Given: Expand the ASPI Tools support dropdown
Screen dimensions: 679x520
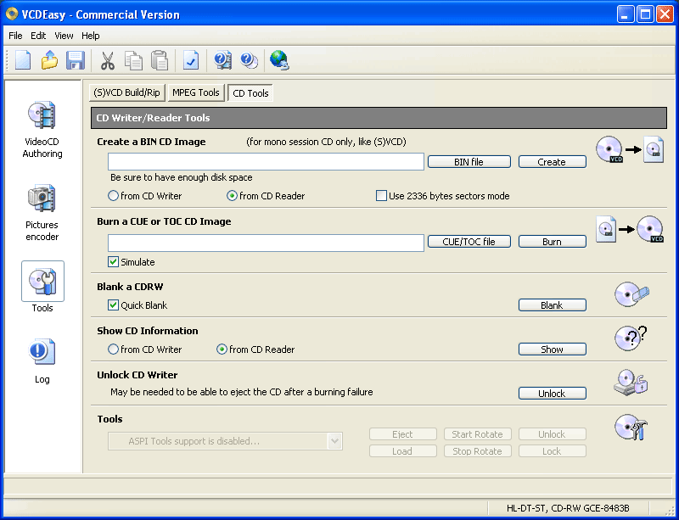Looking at the screenshot, I should coord(334,441).
